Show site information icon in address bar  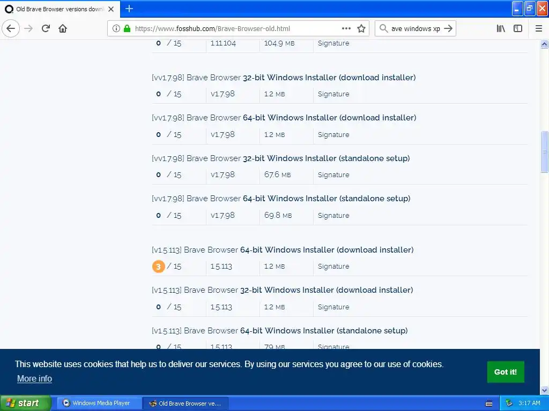116,28
